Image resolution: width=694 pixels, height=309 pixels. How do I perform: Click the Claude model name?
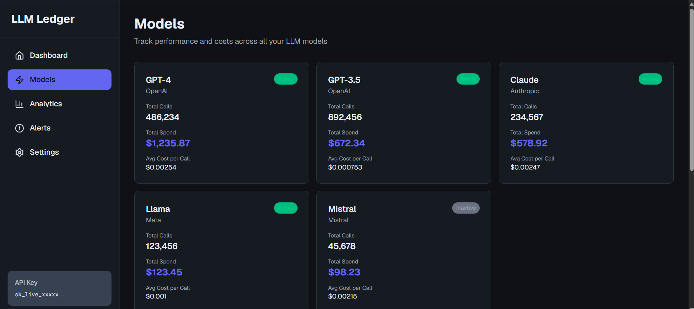524,80
